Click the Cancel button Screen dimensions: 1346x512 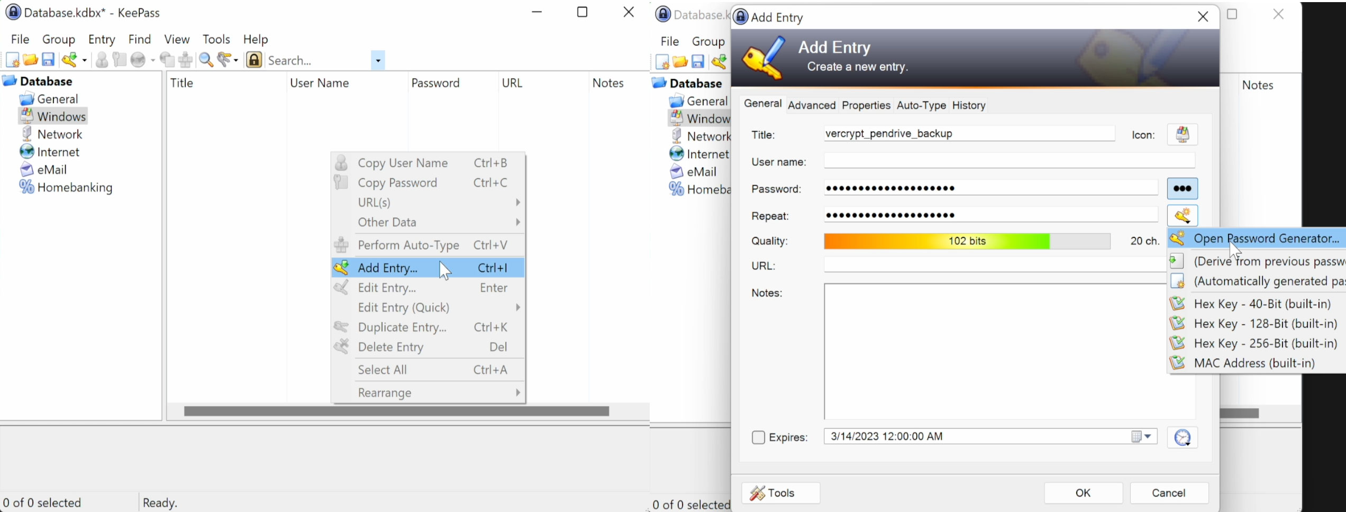click(1169, 493)
